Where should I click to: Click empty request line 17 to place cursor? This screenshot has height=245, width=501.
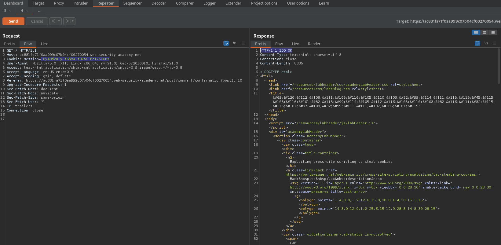point(128,119)
